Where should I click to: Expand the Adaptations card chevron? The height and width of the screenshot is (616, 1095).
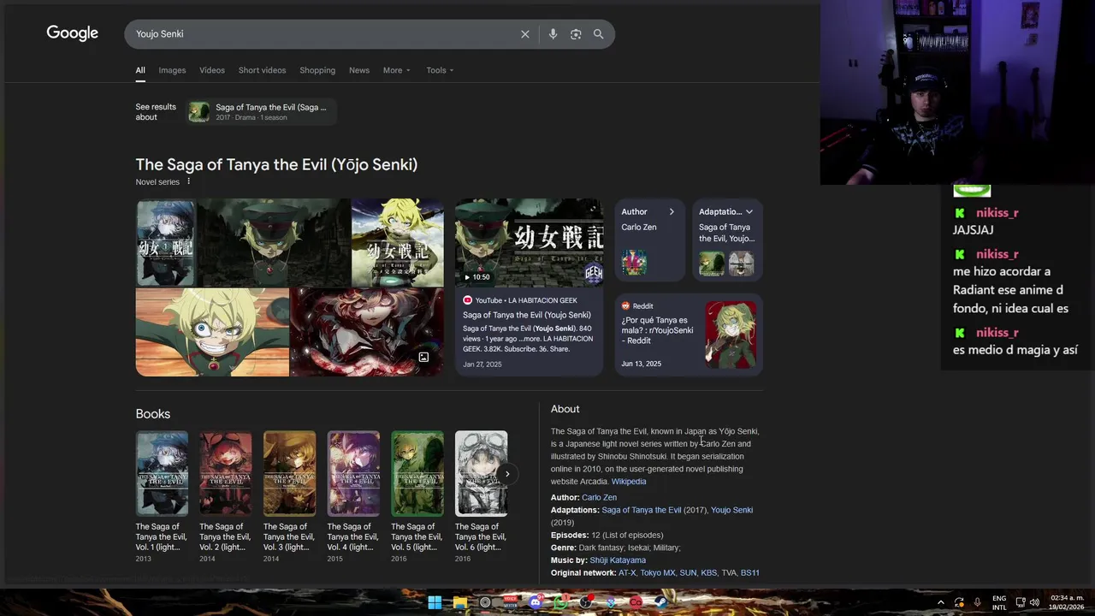pyautogui.click(x=749, y=211)
